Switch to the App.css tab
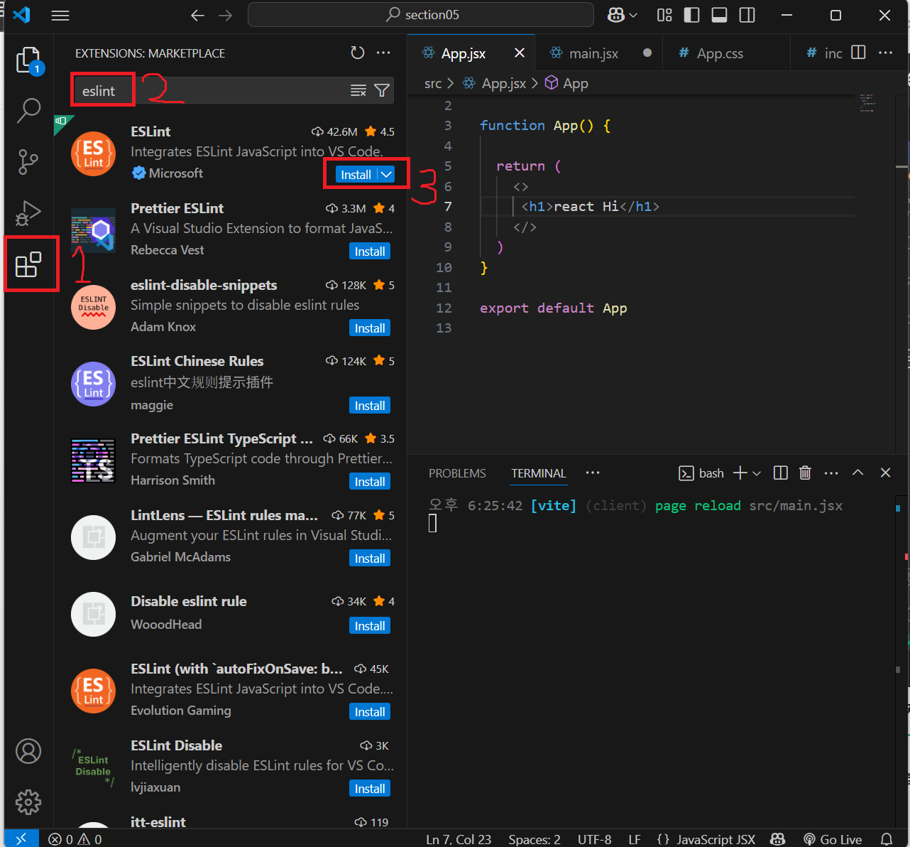 pyautogui.click(x=720, y=53)
